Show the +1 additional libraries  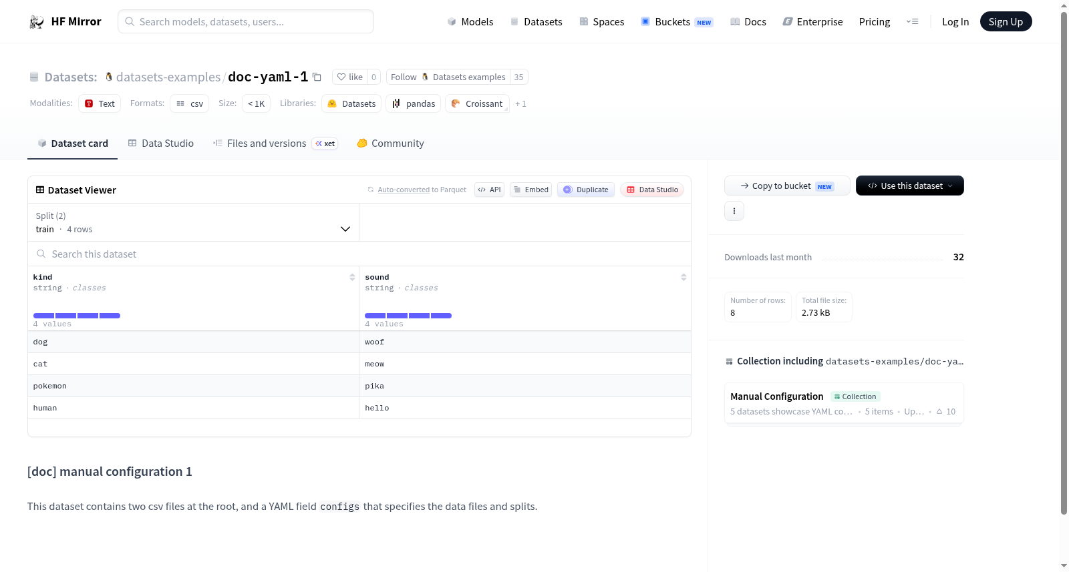(521, 104)
